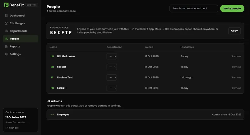Open department dropdown for Lilit Melkonian
Screen dimensions: 250x135
pyautogui.click(x=112, y=56)
